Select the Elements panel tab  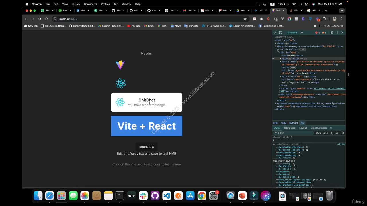[292, 33]
